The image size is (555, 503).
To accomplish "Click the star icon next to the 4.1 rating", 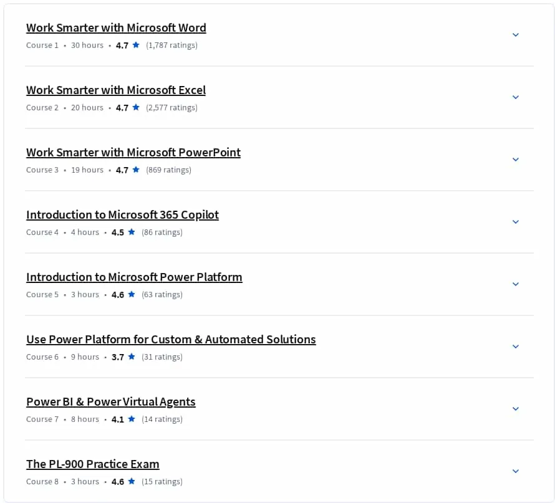I will (x=132, y=419).
